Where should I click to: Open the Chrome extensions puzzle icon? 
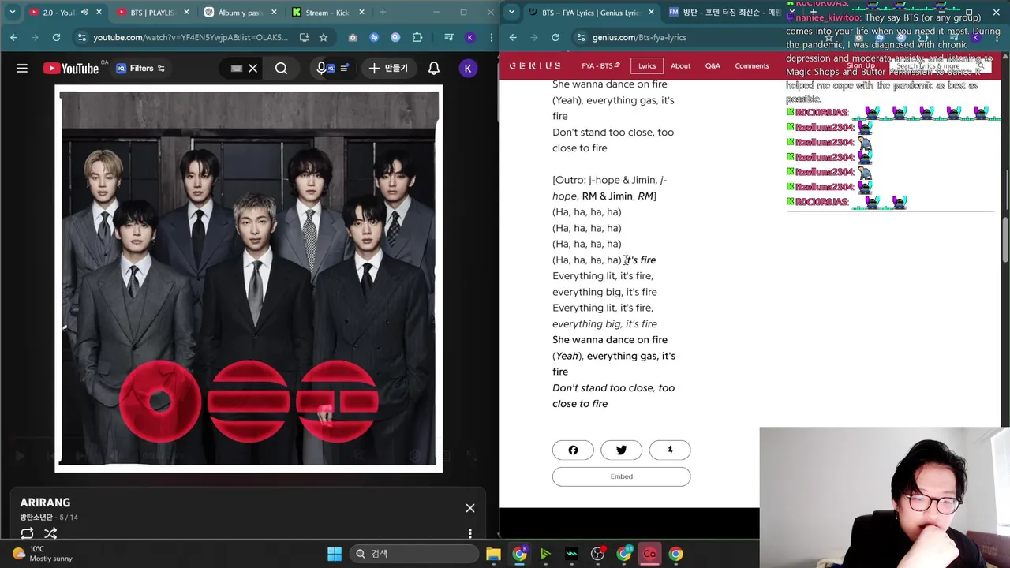pyautogui.click(x=417, y=37)
